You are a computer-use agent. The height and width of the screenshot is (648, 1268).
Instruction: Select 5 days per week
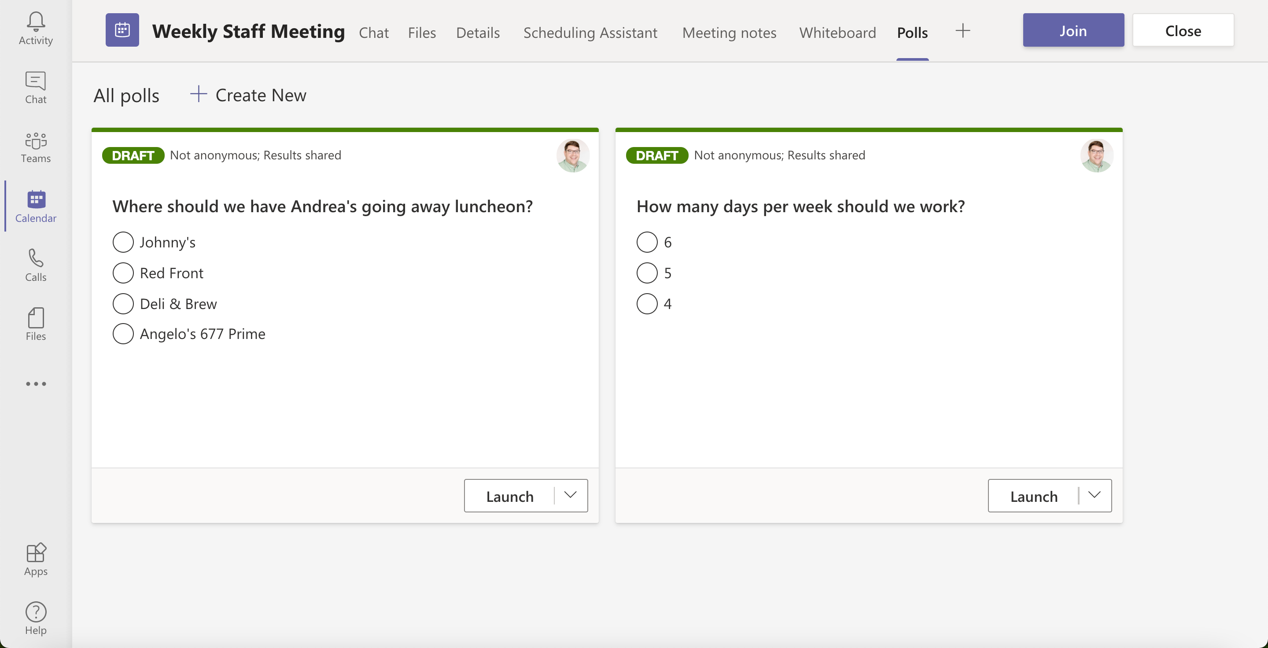pos(647,273)
